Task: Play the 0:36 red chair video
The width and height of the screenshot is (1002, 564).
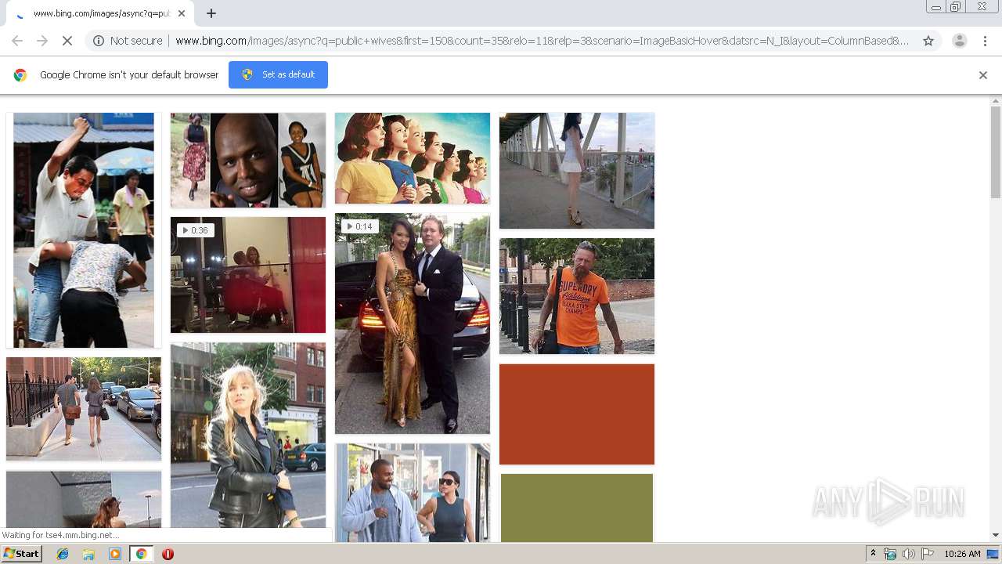Action: 248,275
